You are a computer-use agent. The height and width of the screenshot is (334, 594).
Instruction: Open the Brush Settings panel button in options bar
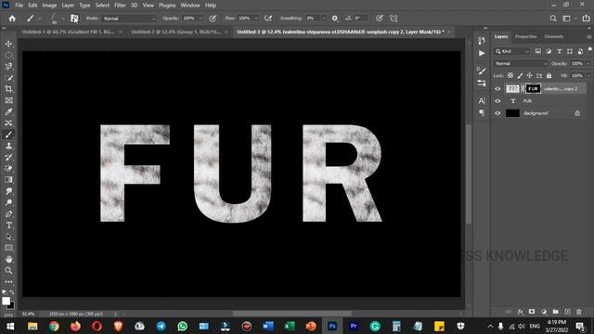click(74, 19)
